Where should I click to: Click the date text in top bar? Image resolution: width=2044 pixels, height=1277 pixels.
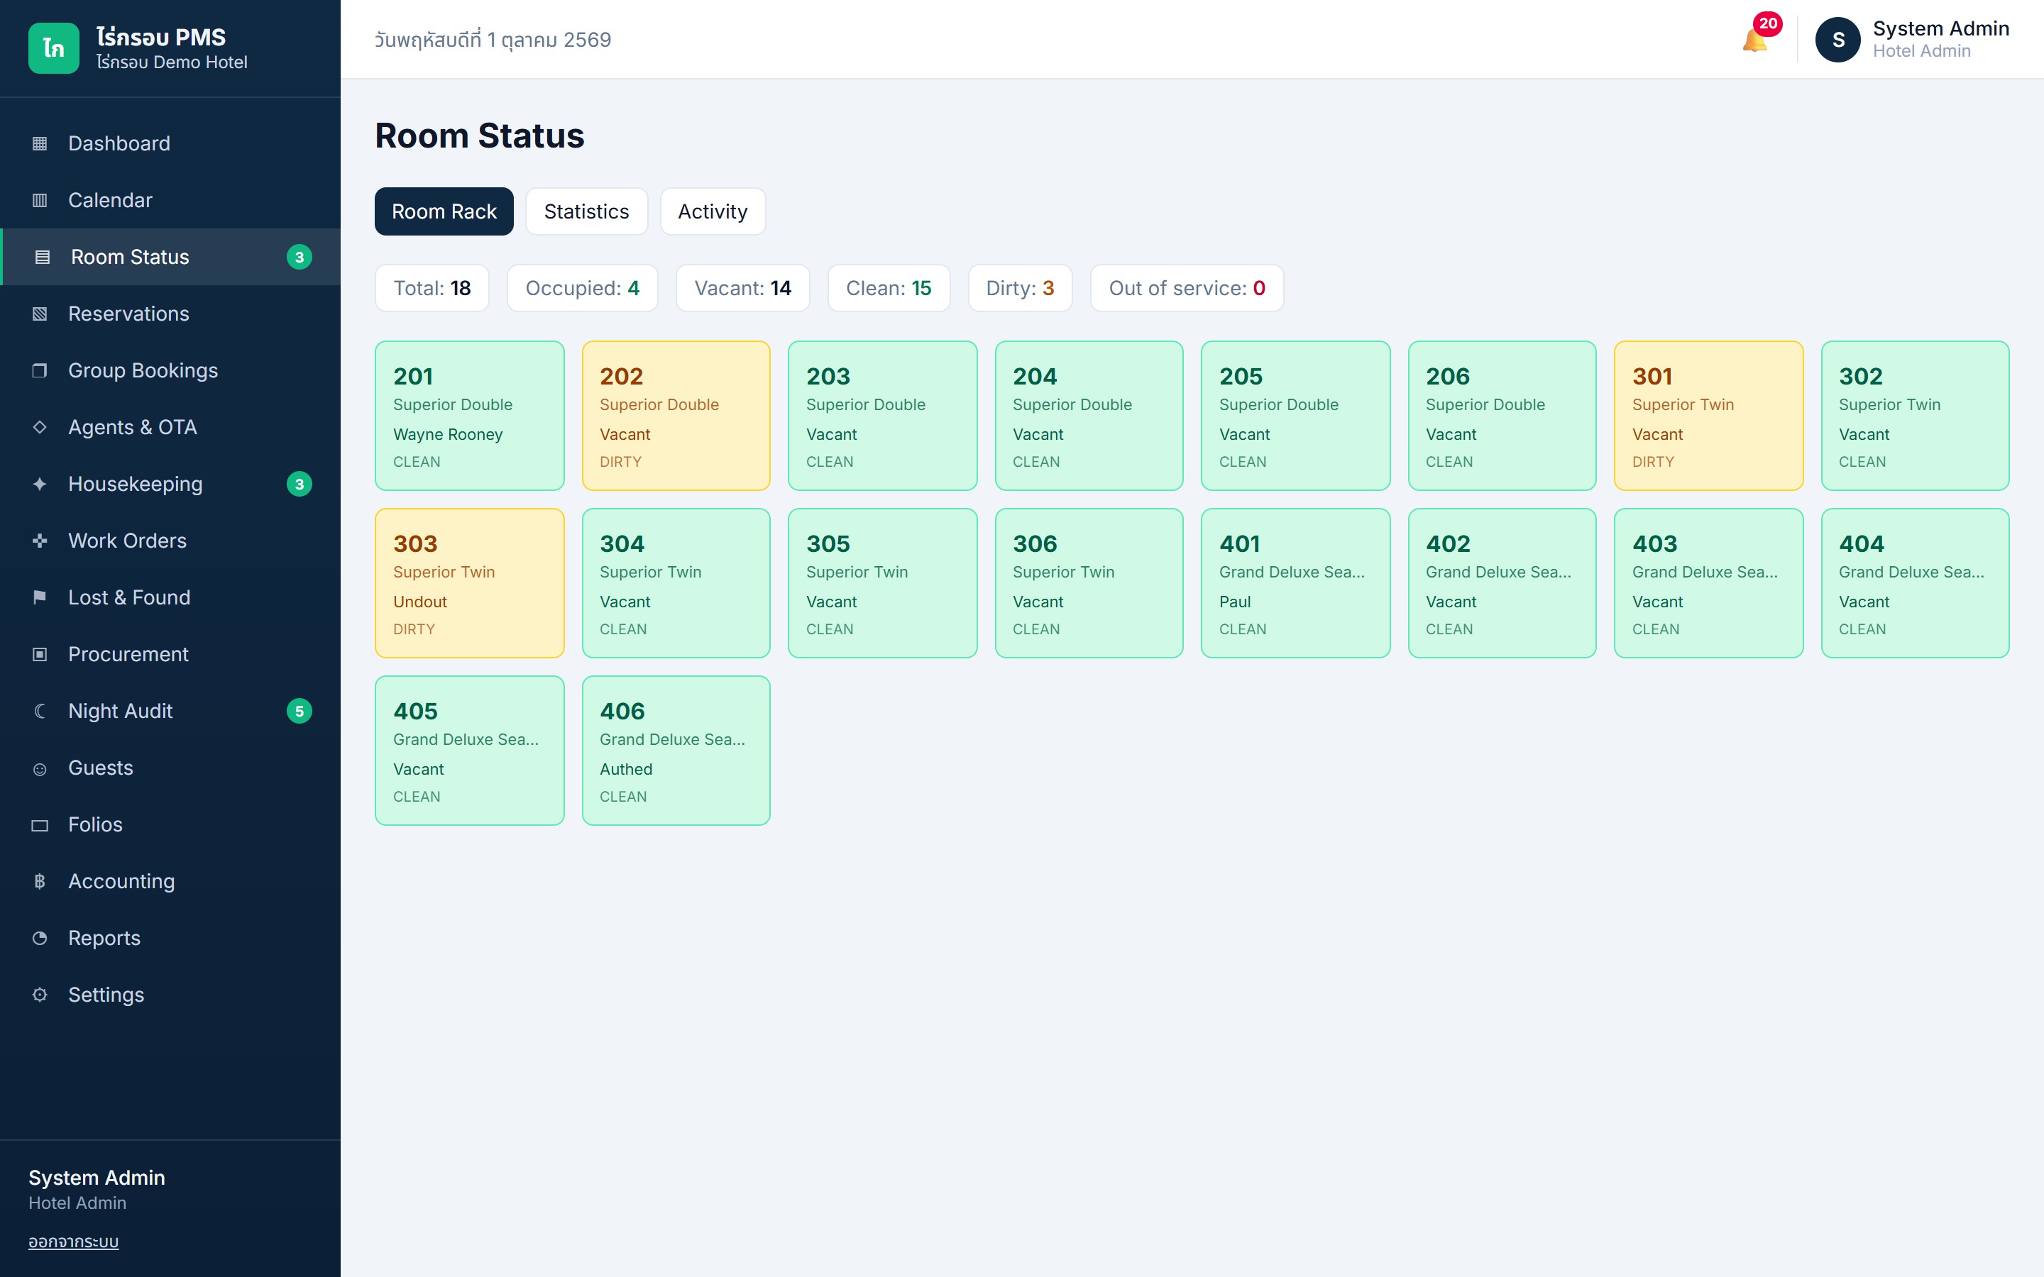point(493,40)
